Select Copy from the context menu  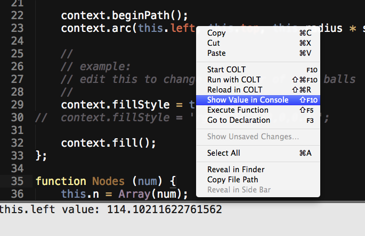point(217,33)
